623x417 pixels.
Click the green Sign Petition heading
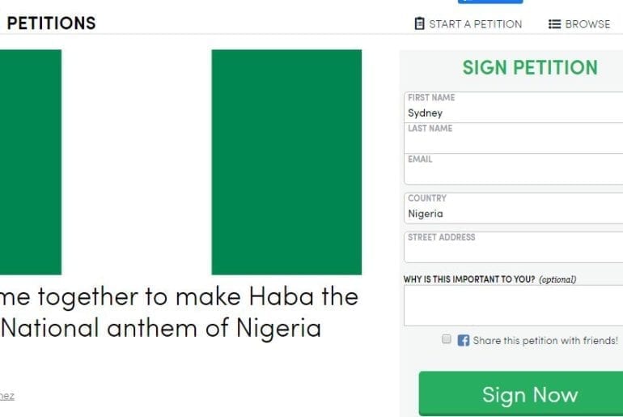pos(530,67)
